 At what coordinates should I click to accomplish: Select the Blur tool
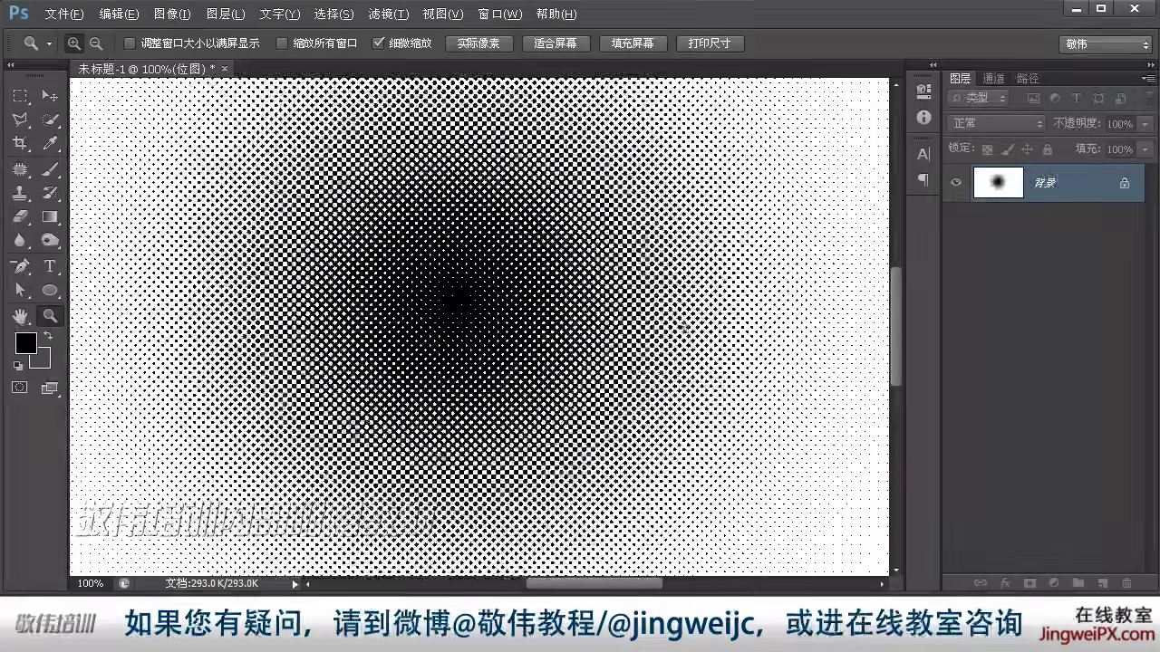coord(20,240)
